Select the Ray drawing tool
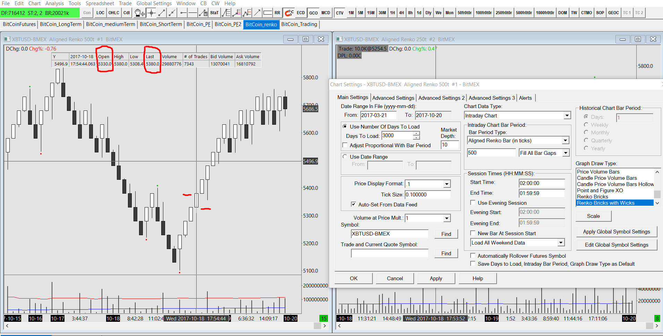This screenshot has height=336, width=663. (x=172, y=13)
